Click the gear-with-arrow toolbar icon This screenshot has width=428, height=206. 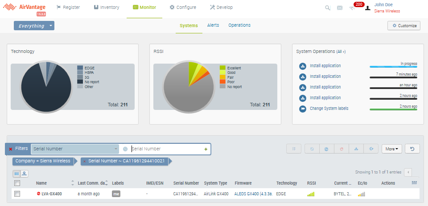(x=371, y=149)
